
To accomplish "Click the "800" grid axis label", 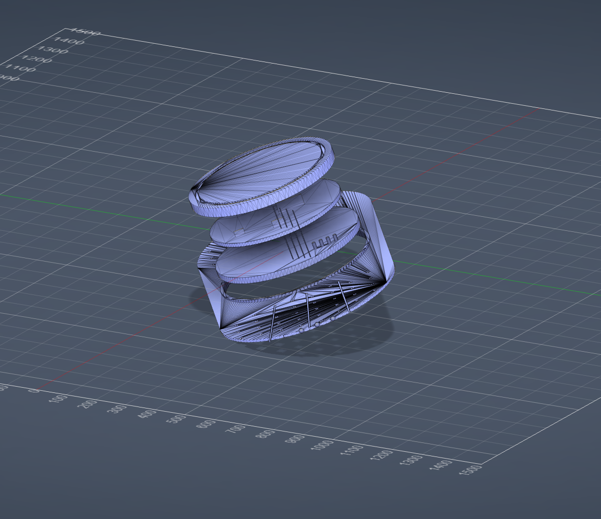I will pyautogui.click(x=266, y=435).
